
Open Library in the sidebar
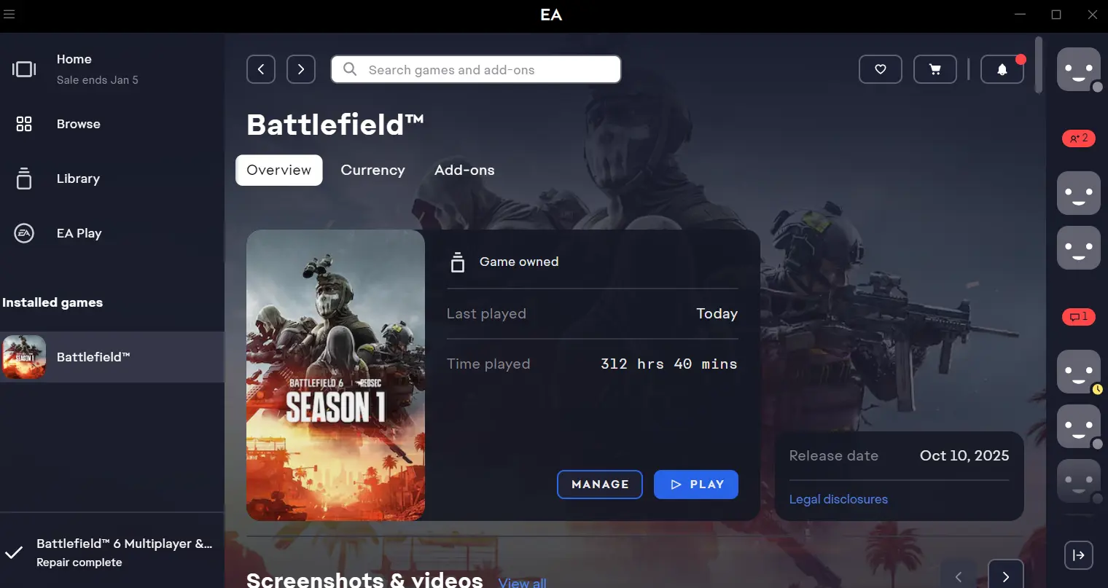coord(78,179)
